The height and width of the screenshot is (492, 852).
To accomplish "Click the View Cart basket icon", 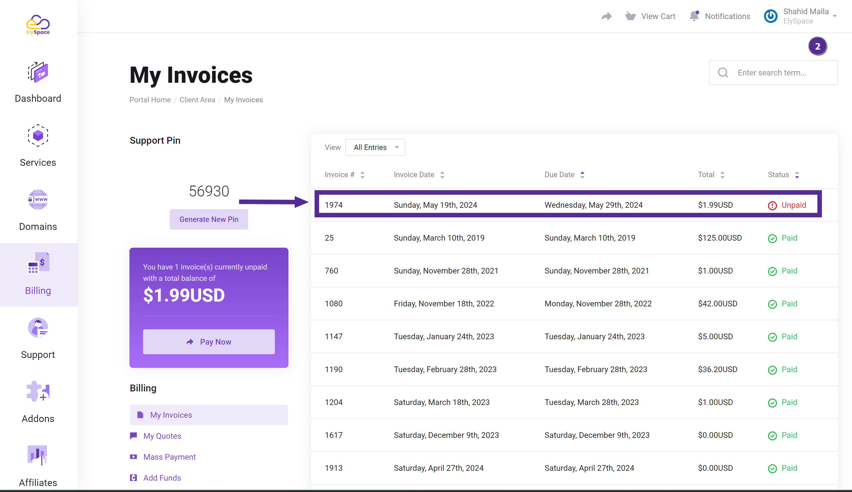I will 630,16.
